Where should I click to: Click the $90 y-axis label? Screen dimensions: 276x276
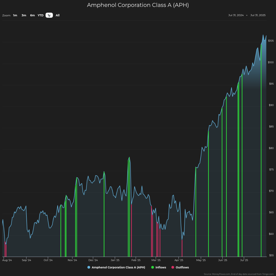[271, 105]
